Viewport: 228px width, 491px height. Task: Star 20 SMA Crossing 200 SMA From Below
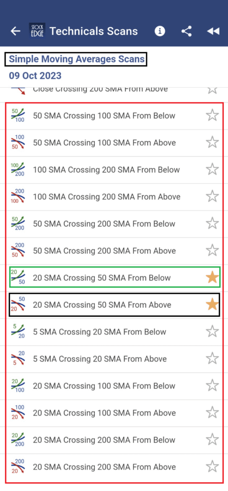pyautogui.click(x=212, y=439)
